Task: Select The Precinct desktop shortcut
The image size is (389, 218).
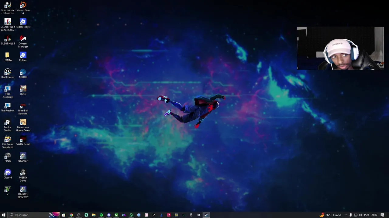Action: (8, 107)
